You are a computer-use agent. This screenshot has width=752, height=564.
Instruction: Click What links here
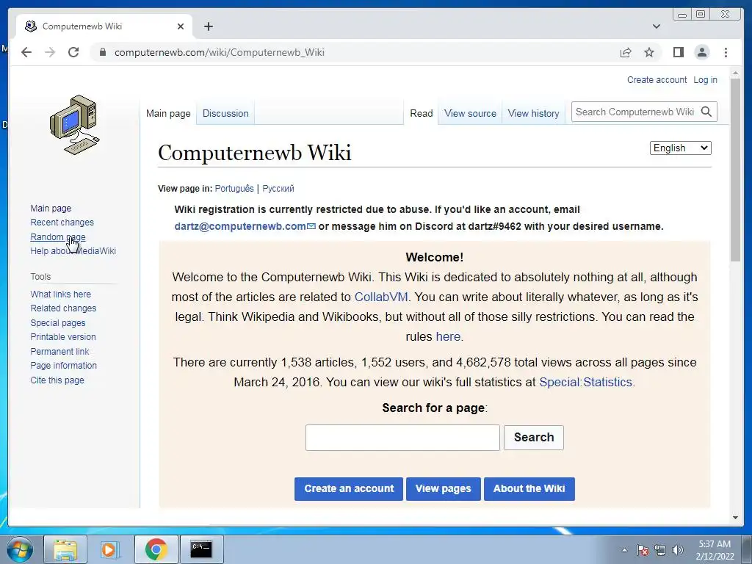[x=60, y=294]
